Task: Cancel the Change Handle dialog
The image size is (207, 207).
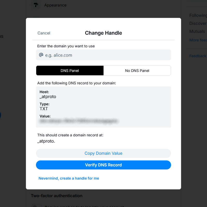Action: point(44,33)
